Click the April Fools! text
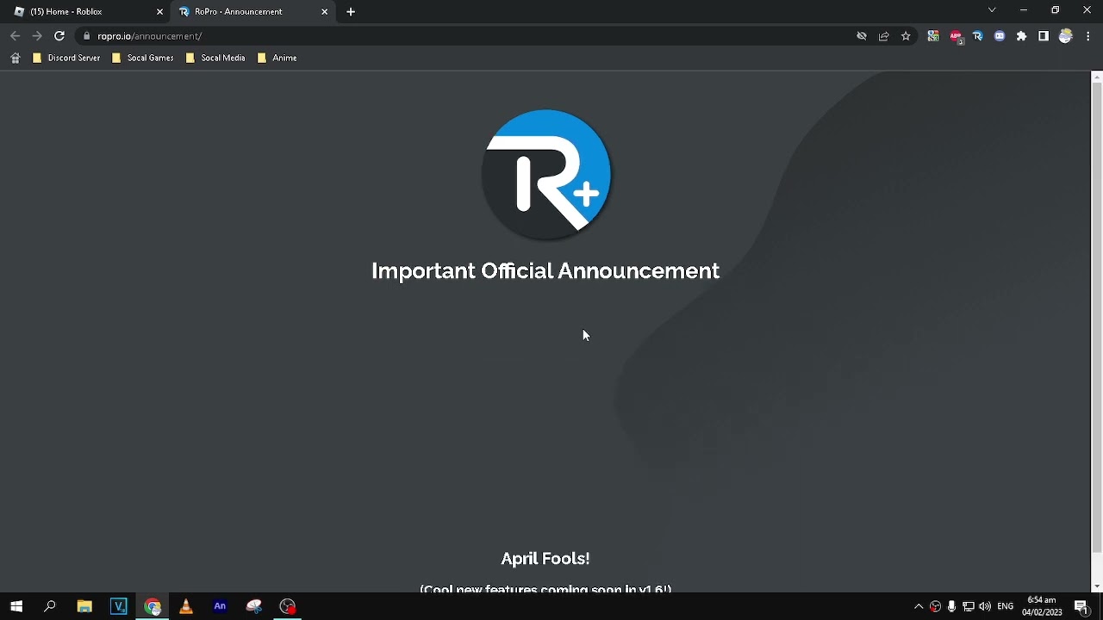Screen dimensions: 1103x620 [545, 559]
